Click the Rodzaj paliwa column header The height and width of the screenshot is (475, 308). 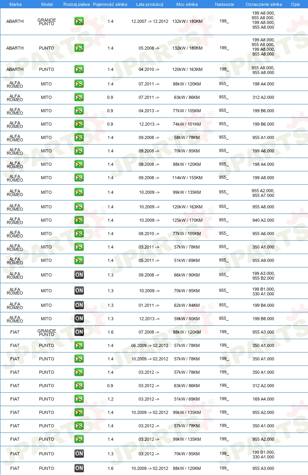pos(76,4)
